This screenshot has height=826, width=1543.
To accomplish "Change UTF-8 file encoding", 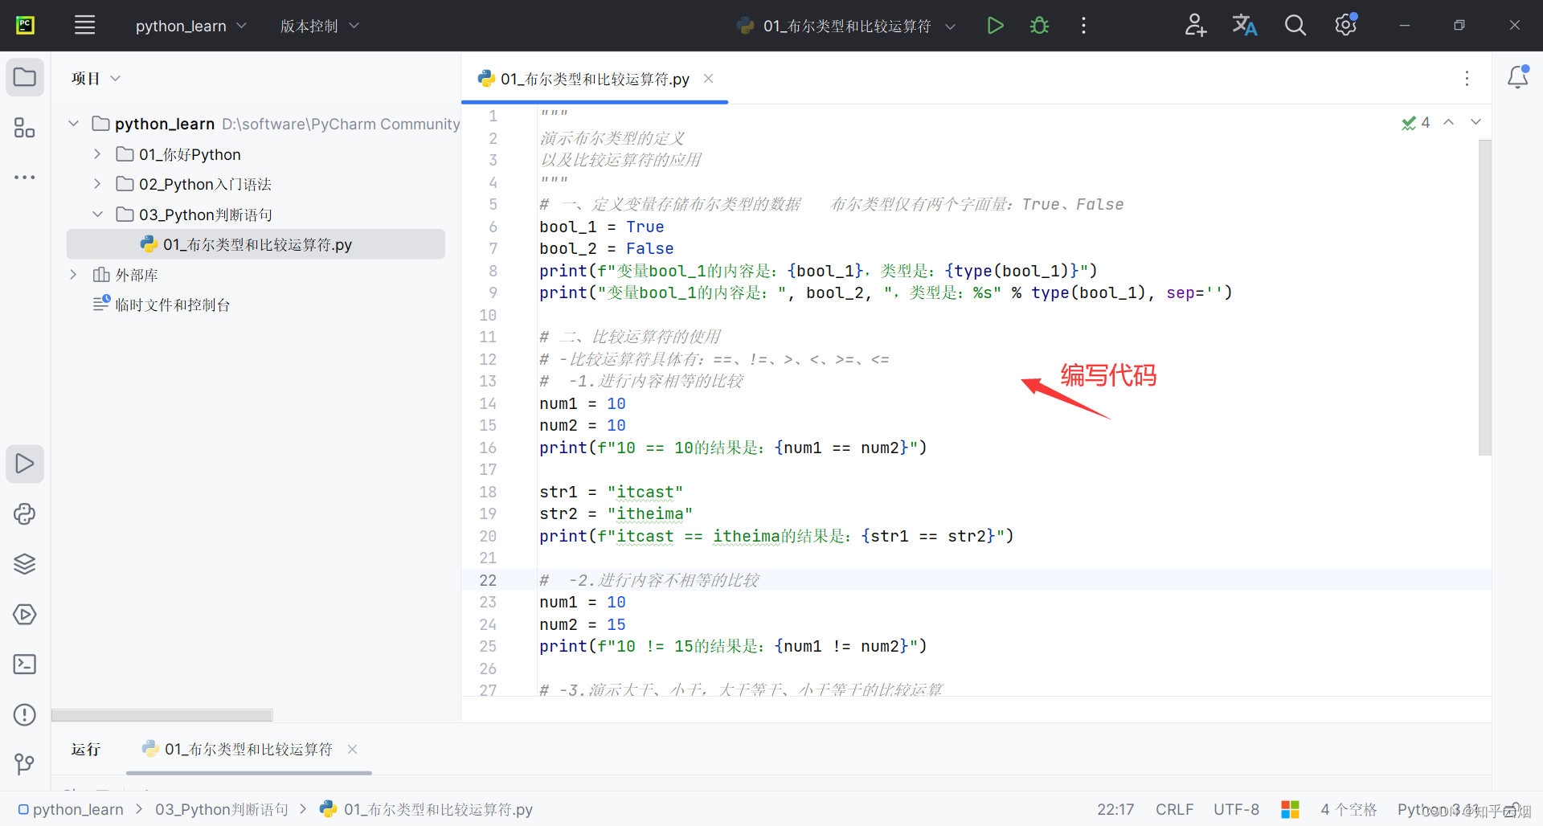I will [x=1236, y=809].
